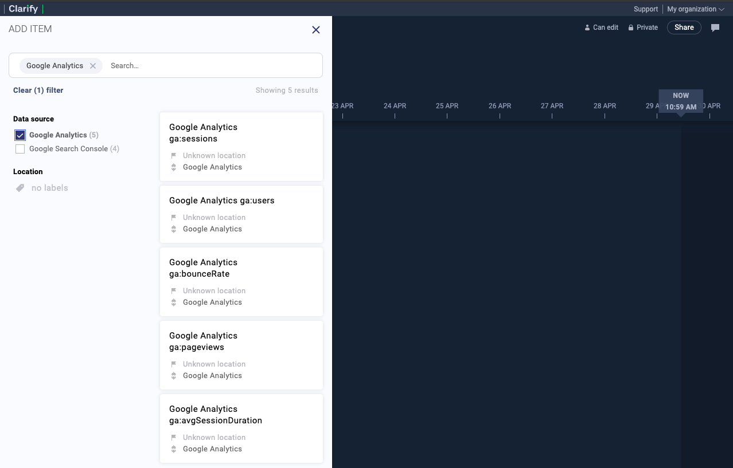
Task: Select the ga:pageviews item card
Action: [x=241, y=355]
